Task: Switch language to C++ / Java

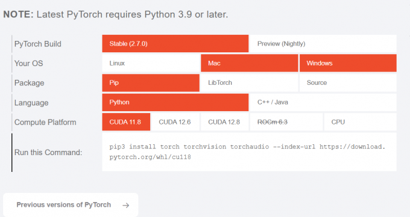Action: click(323, 102)
